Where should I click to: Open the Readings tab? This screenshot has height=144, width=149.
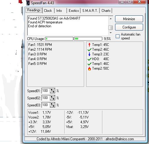[x=34, y=10]
